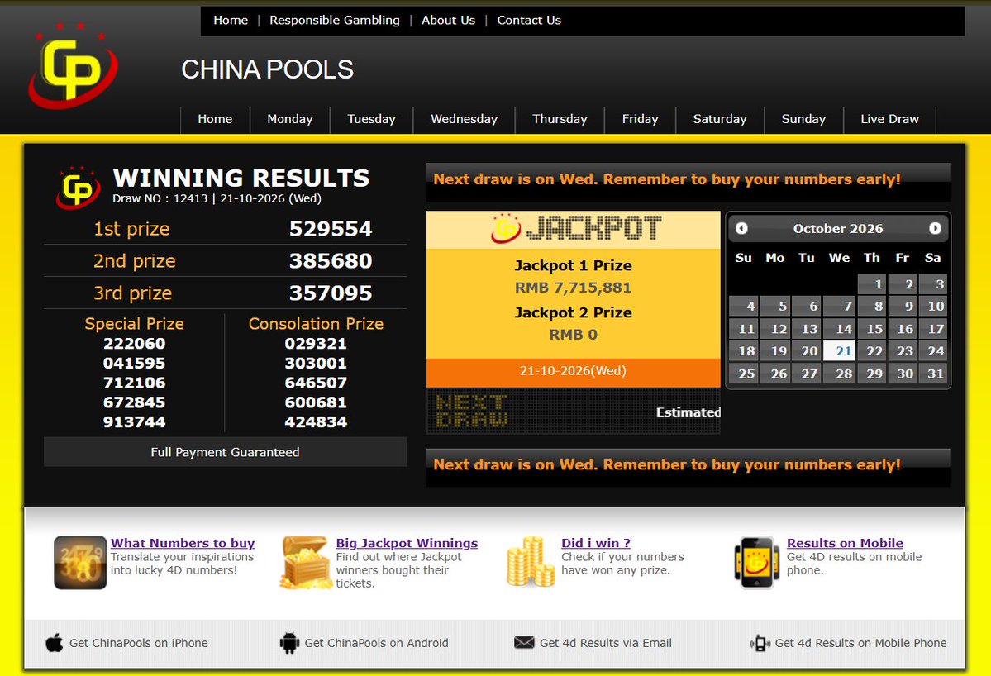Select the Thursday results tab

click(x=560, y=119)
